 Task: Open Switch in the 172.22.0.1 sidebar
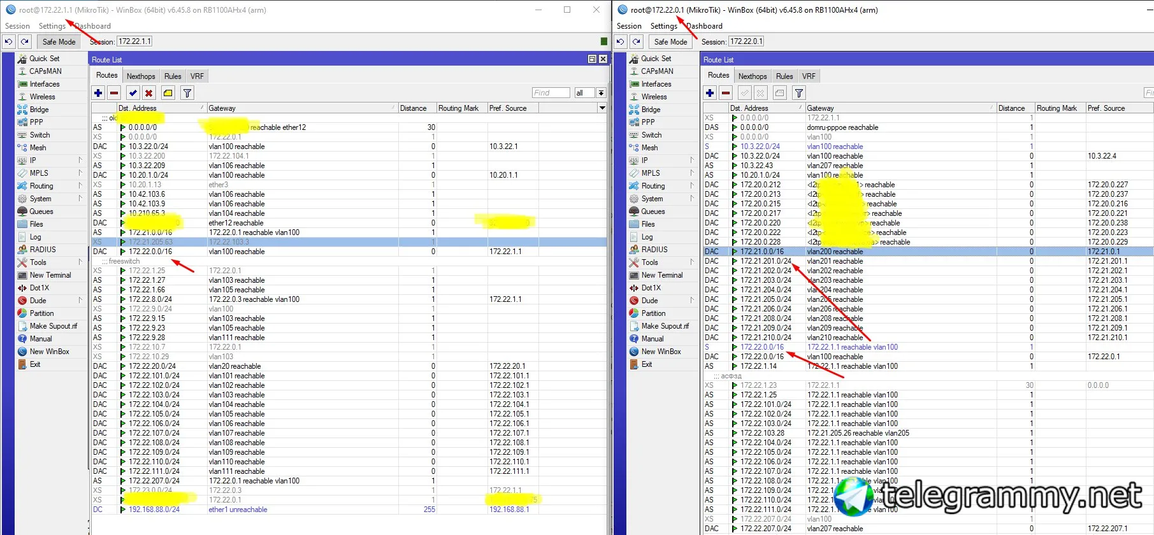(651, 135)
